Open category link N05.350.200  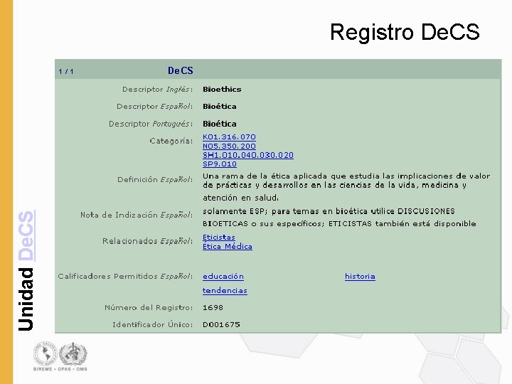click(229, 146)
